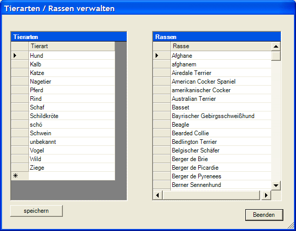This screenshot has height=231, width=296.
Task: Click the scroll up arrow in Rassen list
Action: pos(276,47)
